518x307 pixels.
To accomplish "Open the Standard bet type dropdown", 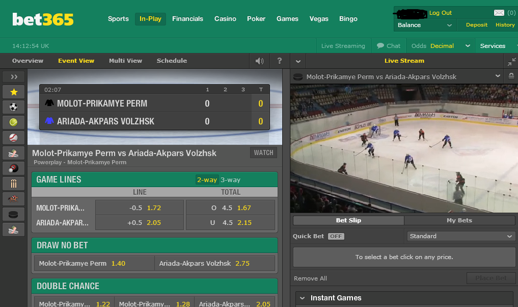I will point(461,236).
